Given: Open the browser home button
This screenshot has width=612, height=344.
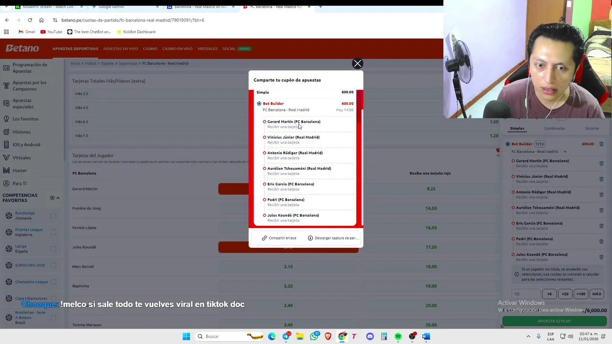Looking at the screenshot, I should point(41,20).
